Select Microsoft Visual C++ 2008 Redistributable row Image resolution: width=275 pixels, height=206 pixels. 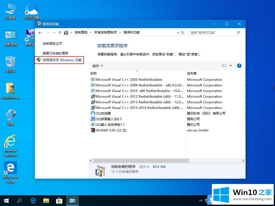coord(137,85)
